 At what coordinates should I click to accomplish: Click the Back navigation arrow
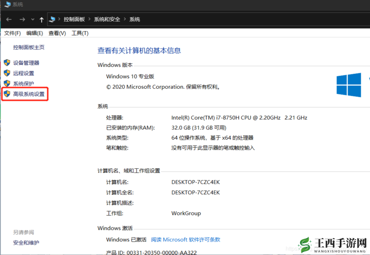click(x=9, y=19)
